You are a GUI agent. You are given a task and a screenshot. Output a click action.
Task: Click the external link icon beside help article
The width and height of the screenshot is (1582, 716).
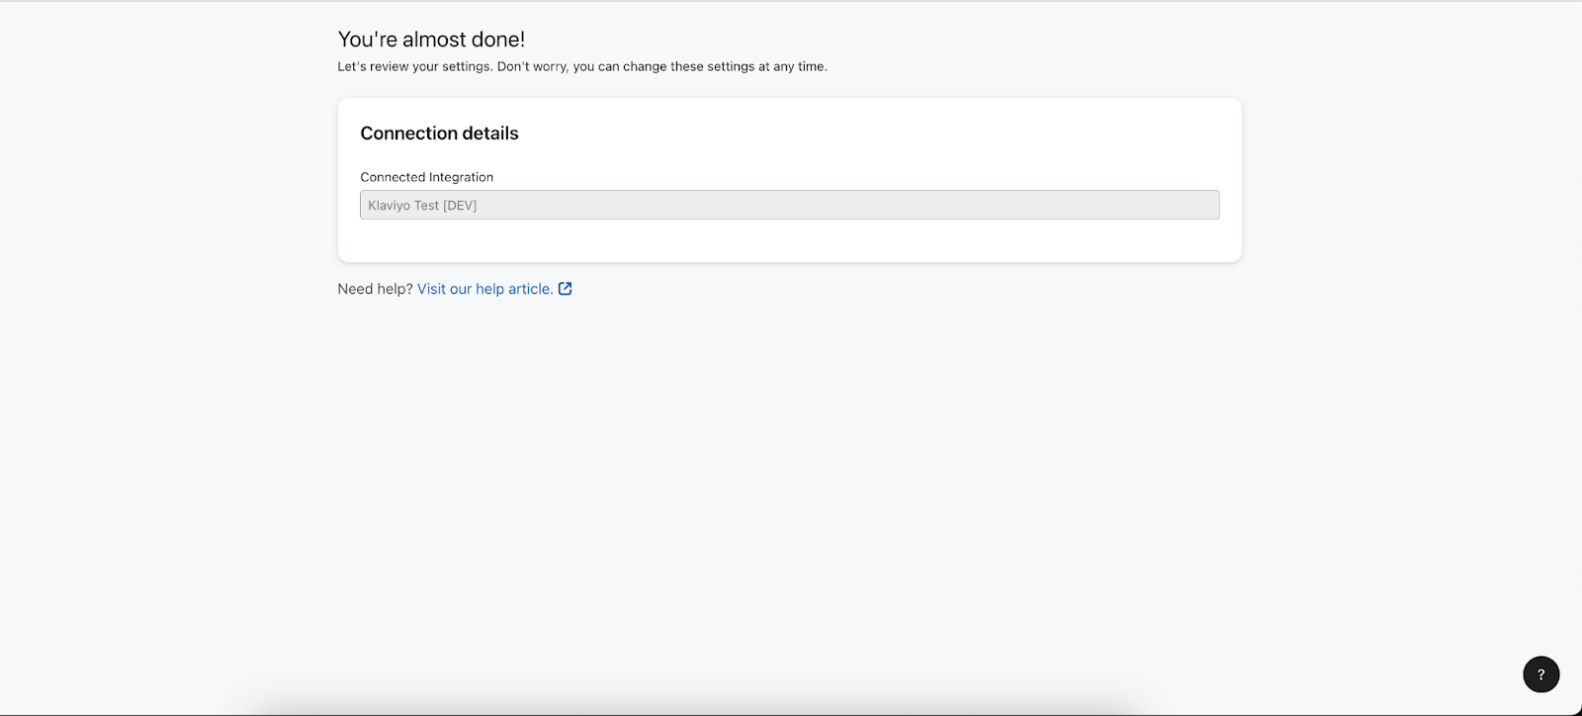(x=566, y=289)
